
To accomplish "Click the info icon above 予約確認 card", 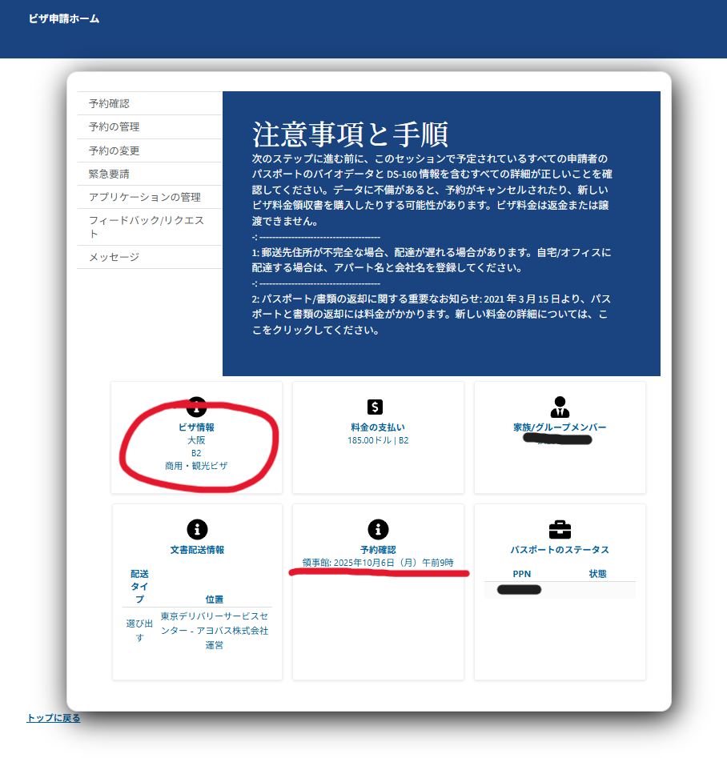I will (377, 529).
